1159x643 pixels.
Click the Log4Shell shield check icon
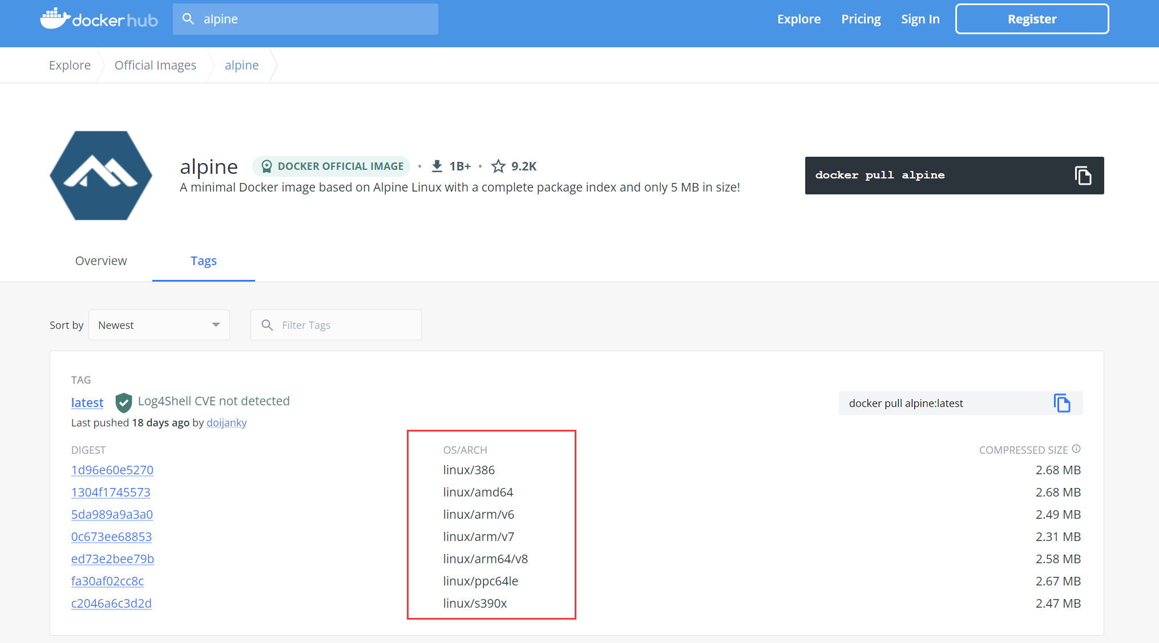tap(123, 402)
